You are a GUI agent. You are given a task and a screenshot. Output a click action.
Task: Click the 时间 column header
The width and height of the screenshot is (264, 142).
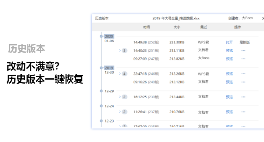click(x=146, y=27)
